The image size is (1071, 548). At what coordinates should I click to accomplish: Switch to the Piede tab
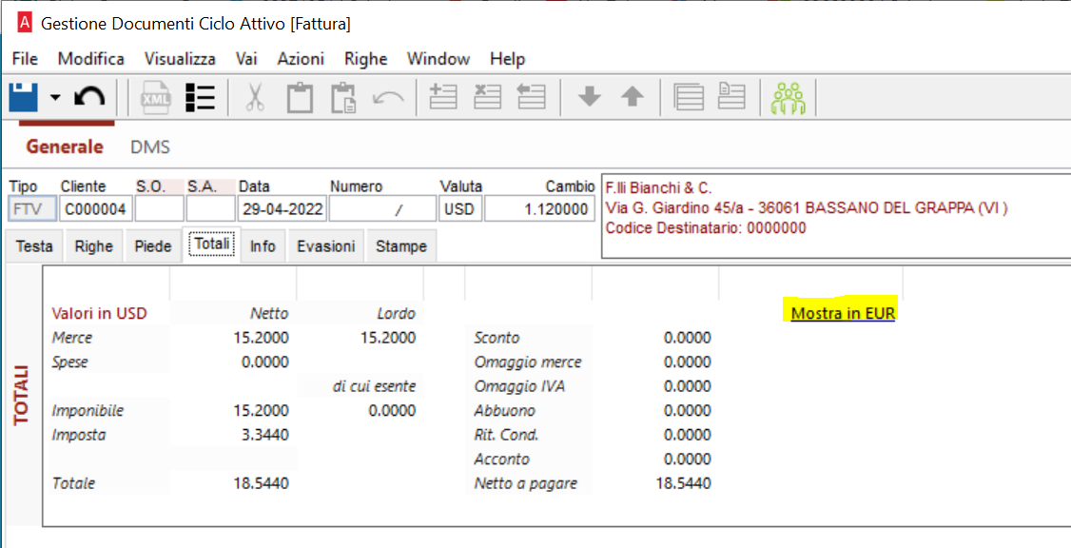[153, 246]
